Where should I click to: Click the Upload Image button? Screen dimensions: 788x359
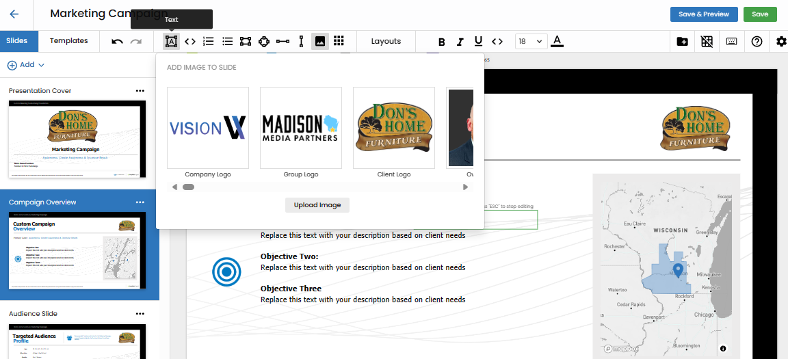(317, 205)
